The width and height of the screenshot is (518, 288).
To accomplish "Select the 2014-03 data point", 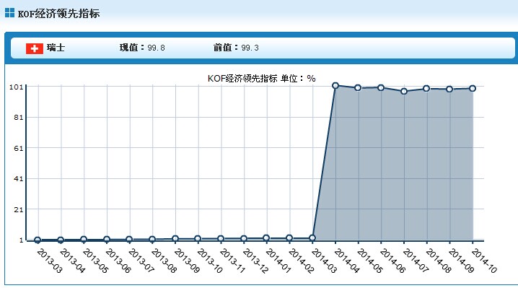I will (x=312, y=238).
